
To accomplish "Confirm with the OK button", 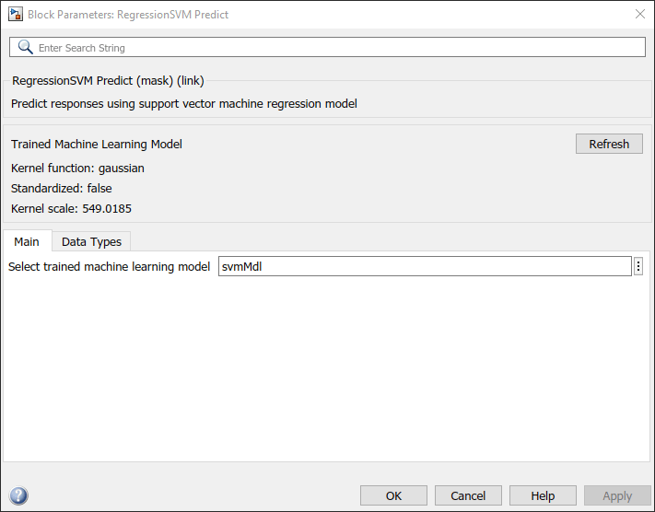I will click(x=393, y=495).
